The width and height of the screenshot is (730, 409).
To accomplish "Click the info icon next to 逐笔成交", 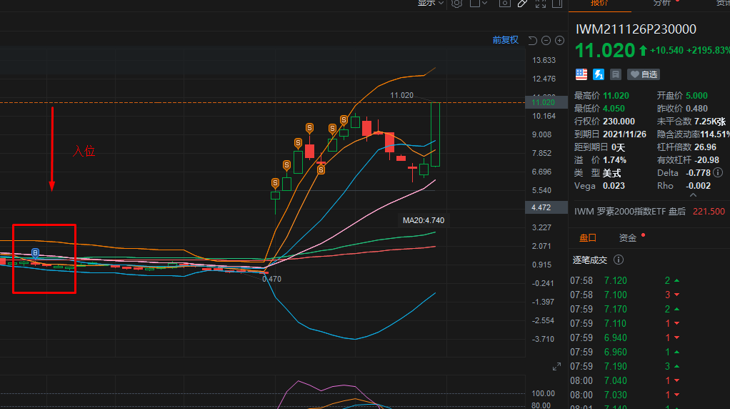I will [x=619, y=260].
